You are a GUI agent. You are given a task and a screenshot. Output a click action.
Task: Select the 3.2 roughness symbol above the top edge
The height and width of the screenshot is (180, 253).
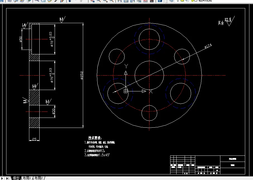[62, 20]
